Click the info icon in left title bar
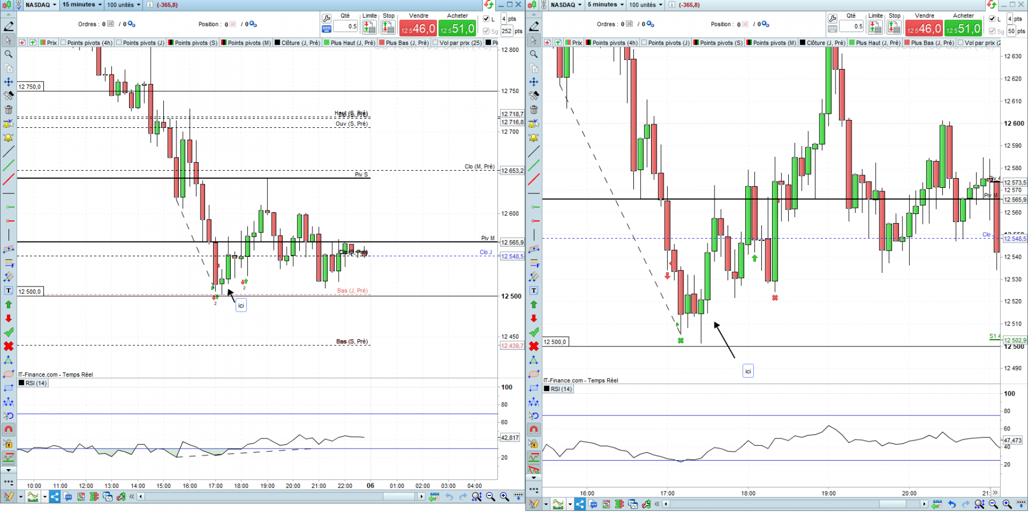 tap(150, 5)
